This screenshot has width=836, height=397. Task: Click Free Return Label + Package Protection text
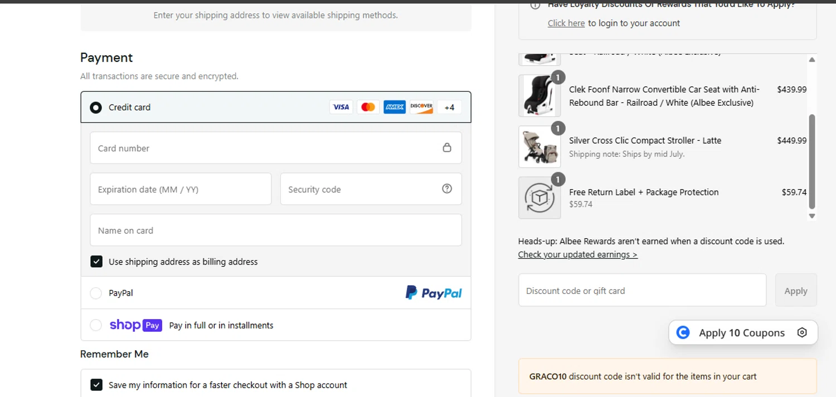pyautogui.click(x=644, y=192)
